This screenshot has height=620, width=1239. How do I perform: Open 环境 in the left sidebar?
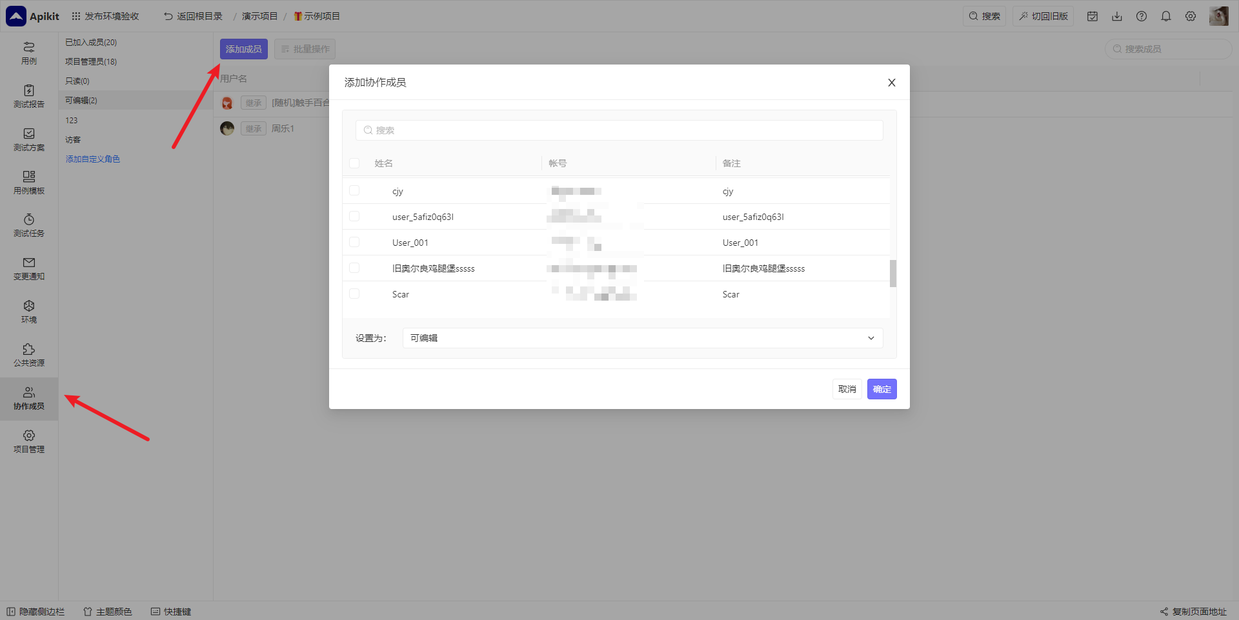(29, 312)
